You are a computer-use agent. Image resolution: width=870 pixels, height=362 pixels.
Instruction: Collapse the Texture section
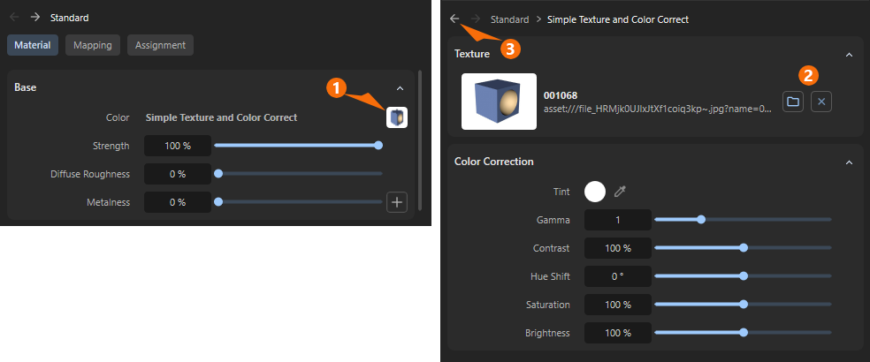click(849, 55)
